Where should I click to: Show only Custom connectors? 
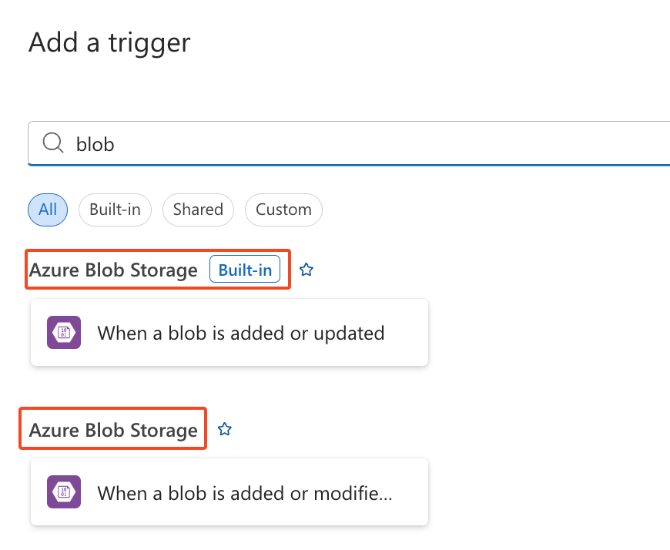tap(283, 210)
